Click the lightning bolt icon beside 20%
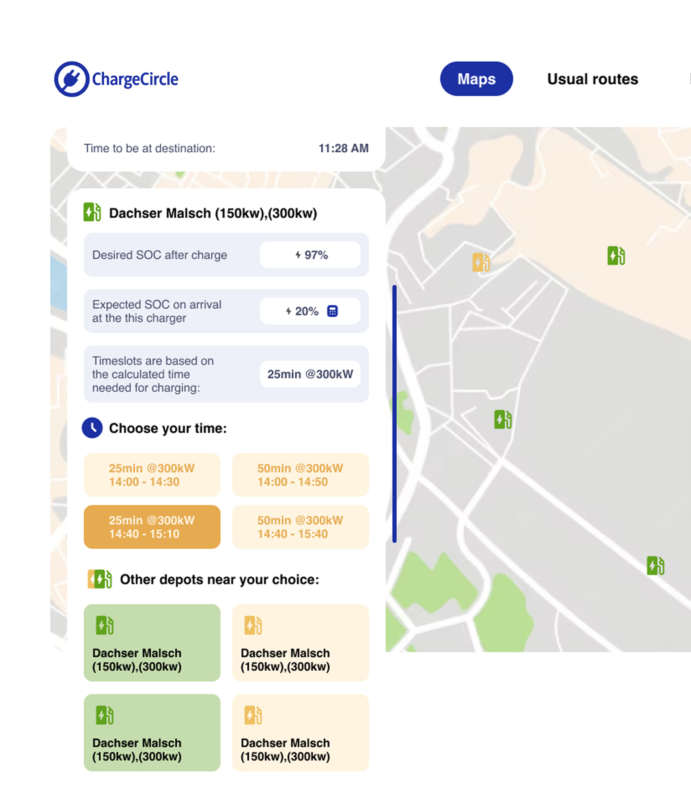 289,311
